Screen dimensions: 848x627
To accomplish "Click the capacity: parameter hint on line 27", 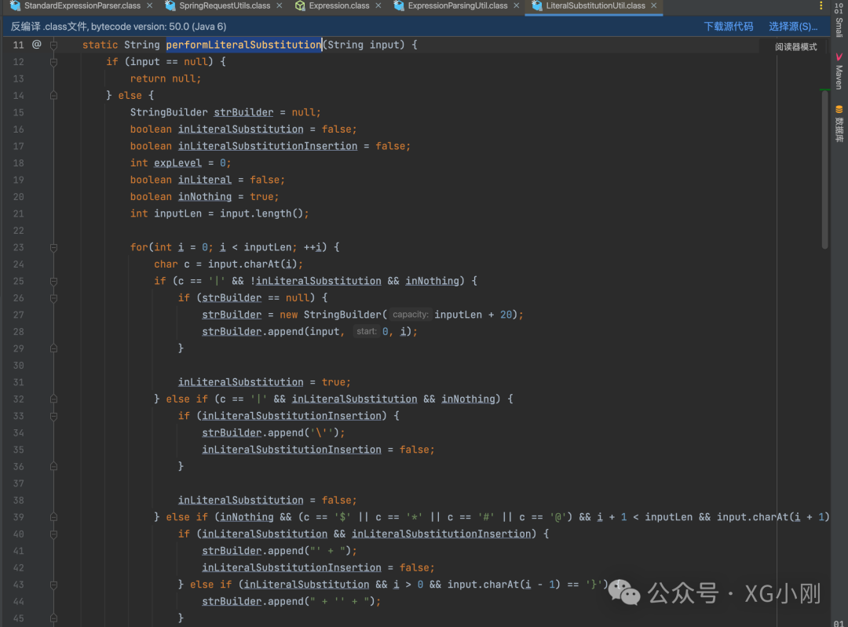I will tap(410, 315).
